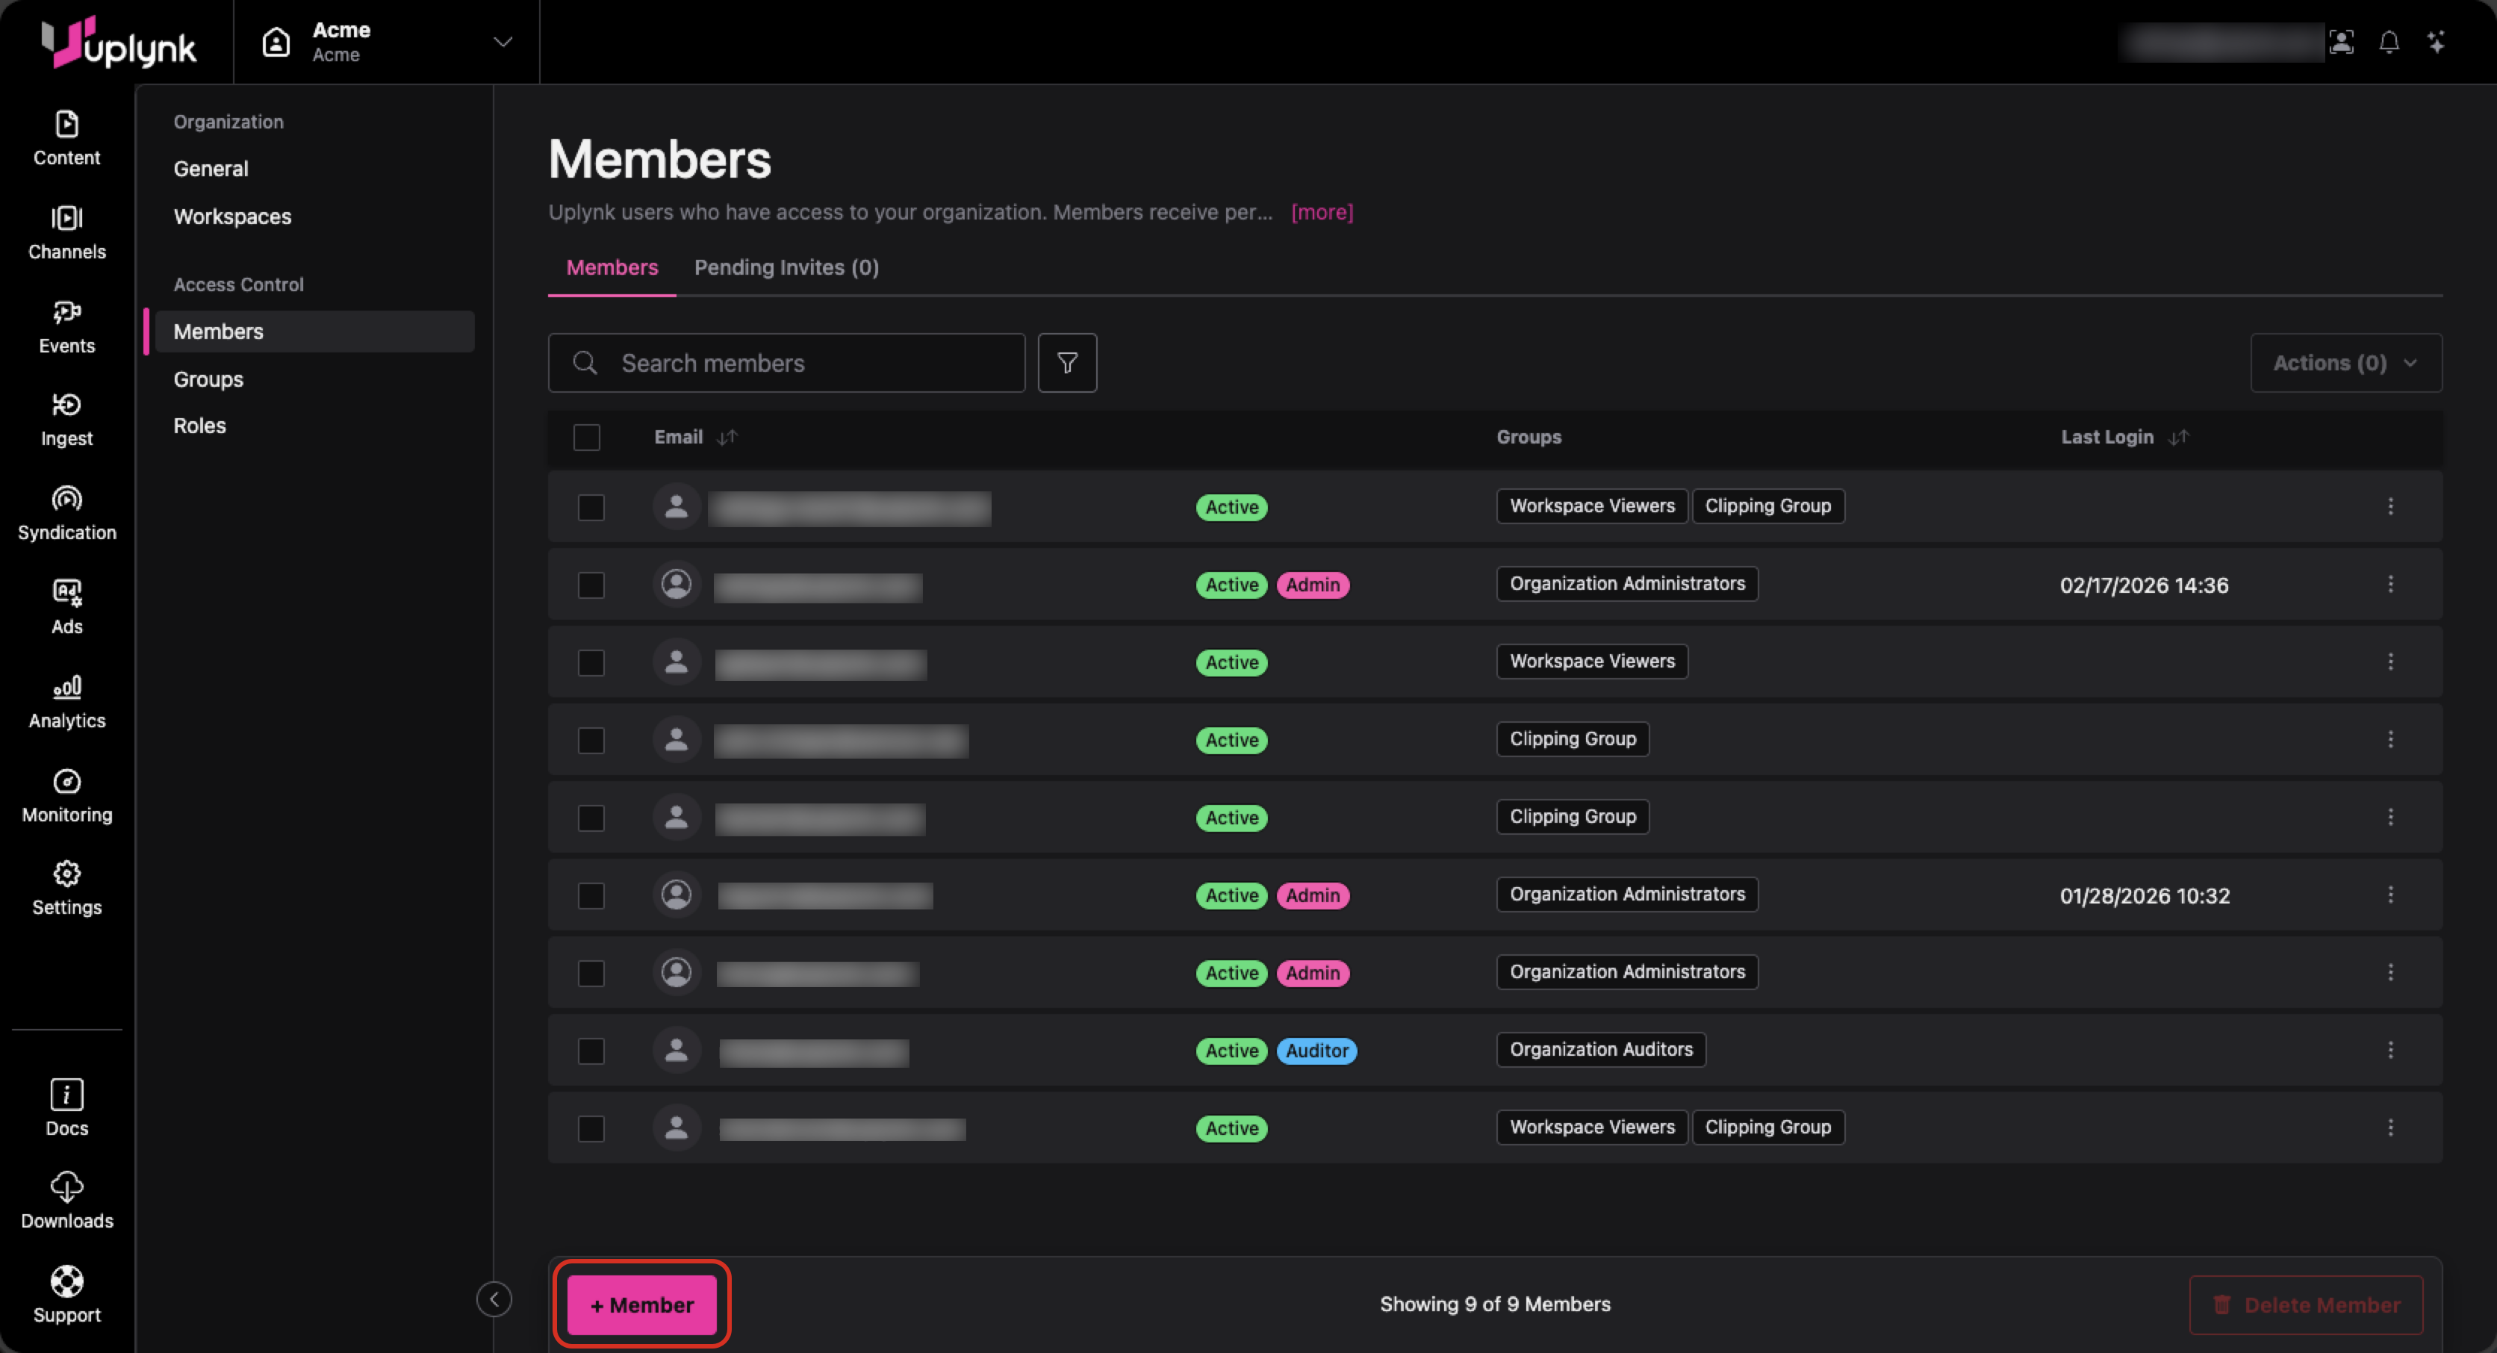Click the Search members input field
Viewport: 2497px width, 1353px height.
point(814,362)
